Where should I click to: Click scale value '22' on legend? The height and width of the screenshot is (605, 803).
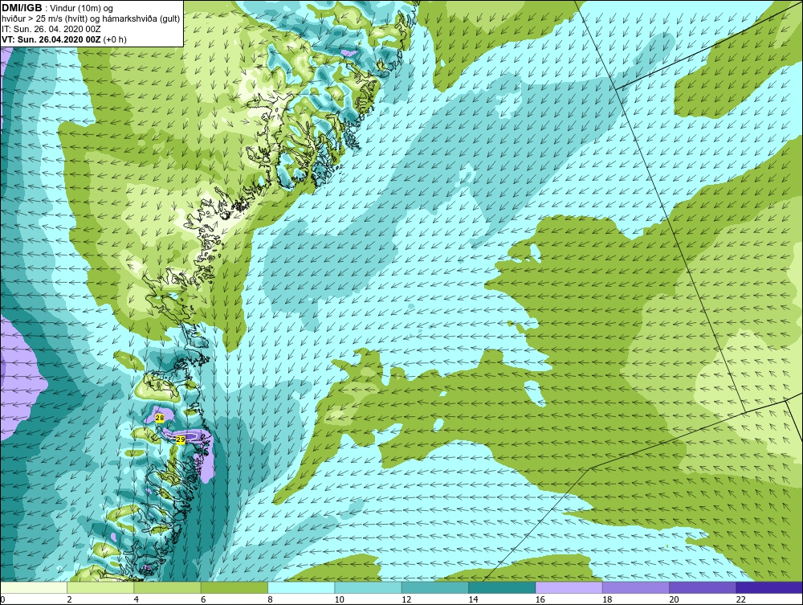[x=741, y=599]
